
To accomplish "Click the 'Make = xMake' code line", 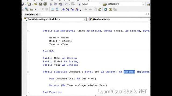I will tap(59, 38).
